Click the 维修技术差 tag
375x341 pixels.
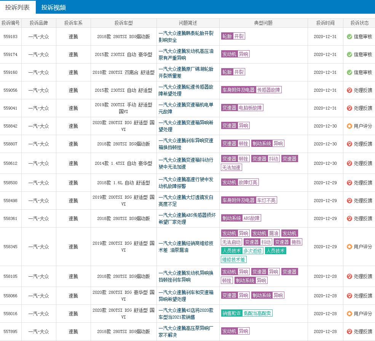click(233, 260)
